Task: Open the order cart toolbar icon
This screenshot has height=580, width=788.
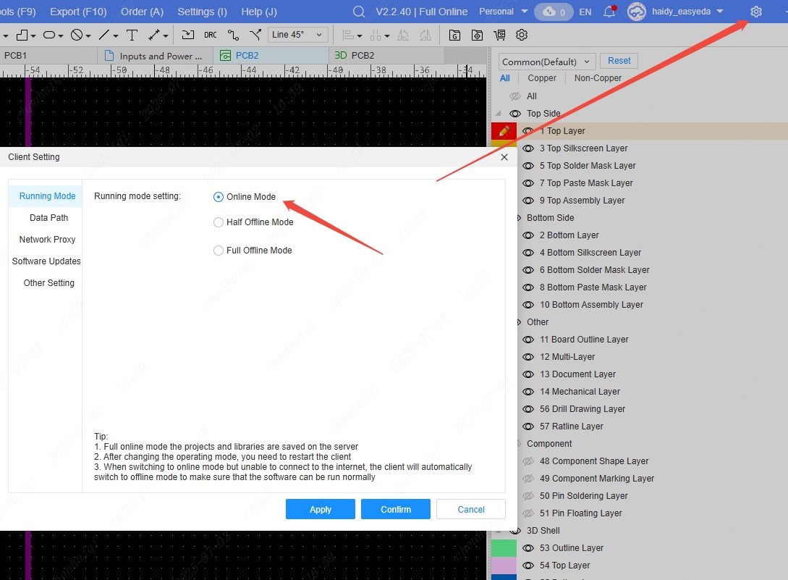Action: (x=499, y=35)
